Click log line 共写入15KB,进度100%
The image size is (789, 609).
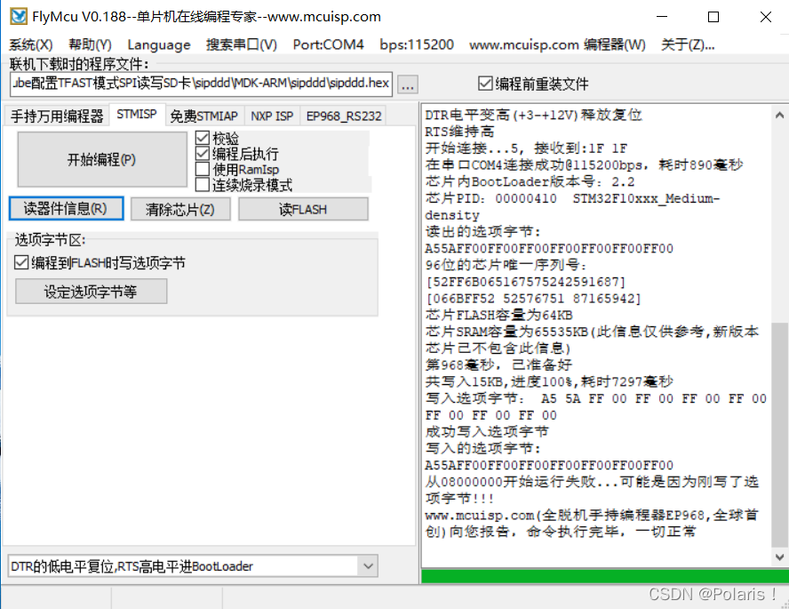click(549, 381)
